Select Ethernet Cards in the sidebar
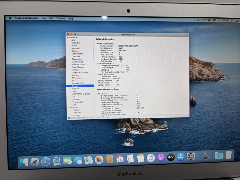Screen dimensions: 240x180 (78, 65)
